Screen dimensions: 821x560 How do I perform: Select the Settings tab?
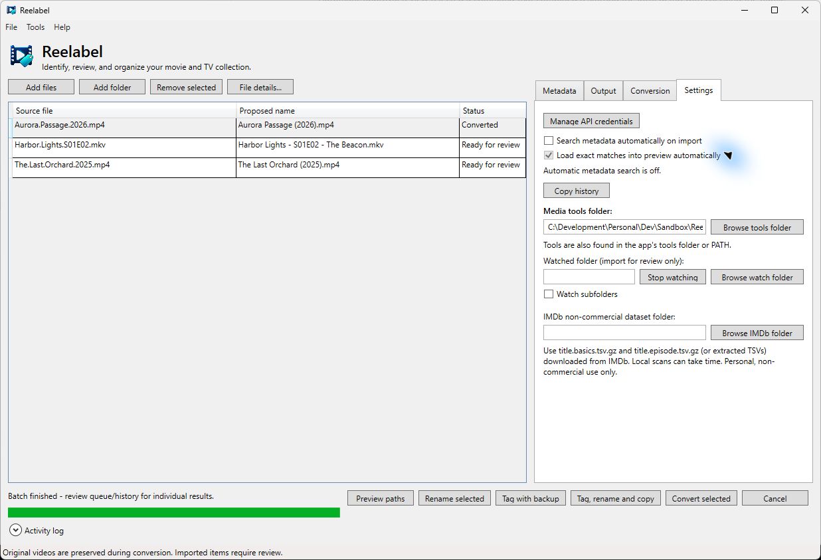(x=698, y=90)
